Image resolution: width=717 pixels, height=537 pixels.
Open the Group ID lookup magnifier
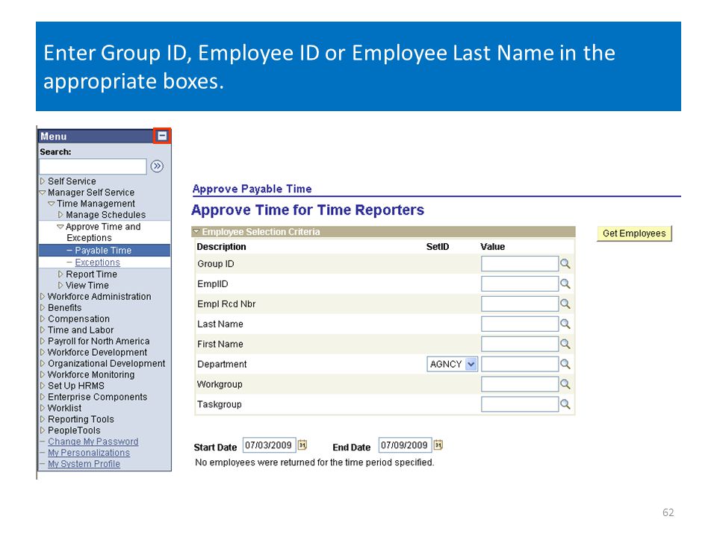(565, 263)
